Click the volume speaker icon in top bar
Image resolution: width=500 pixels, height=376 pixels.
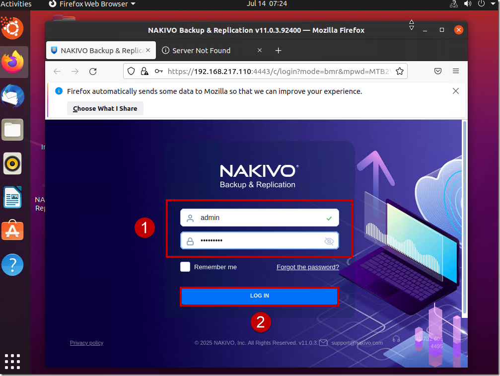click(x=467, y=4)
